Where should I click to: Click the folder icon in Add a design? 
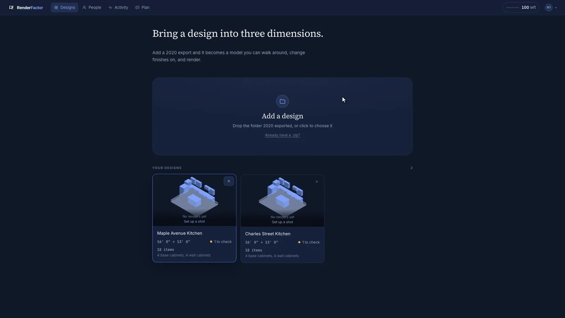tap(282, 101)
